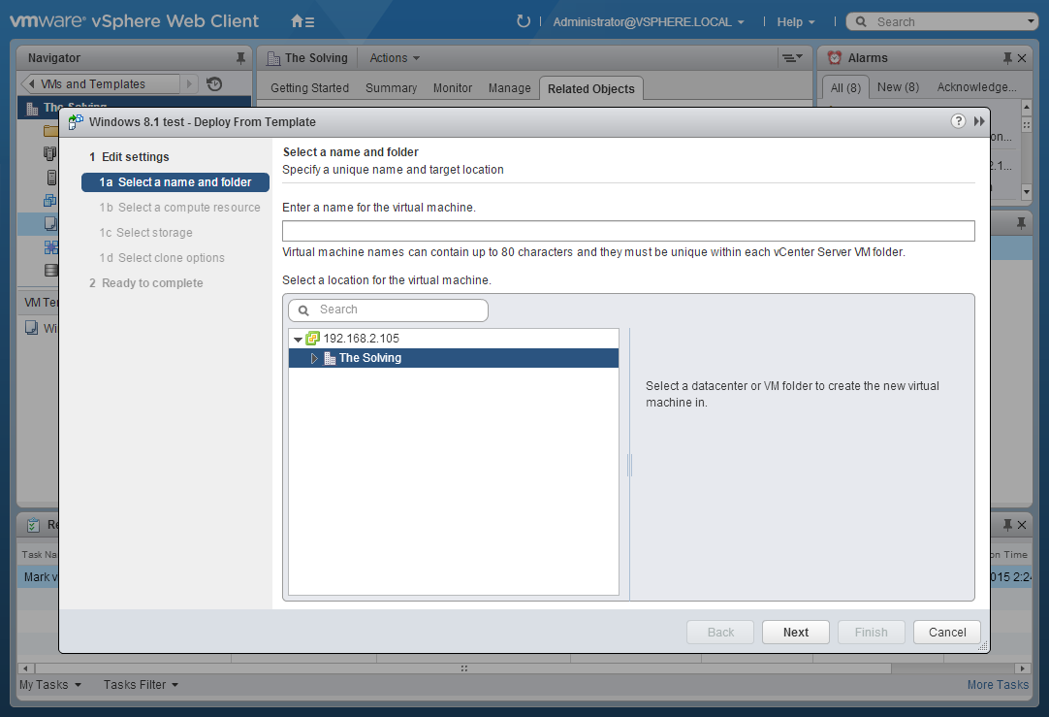Toggle the Recent Tasks panel pin

tap(1007, 525)
